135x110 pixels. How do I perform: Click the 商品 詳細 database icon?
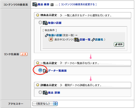45,93
